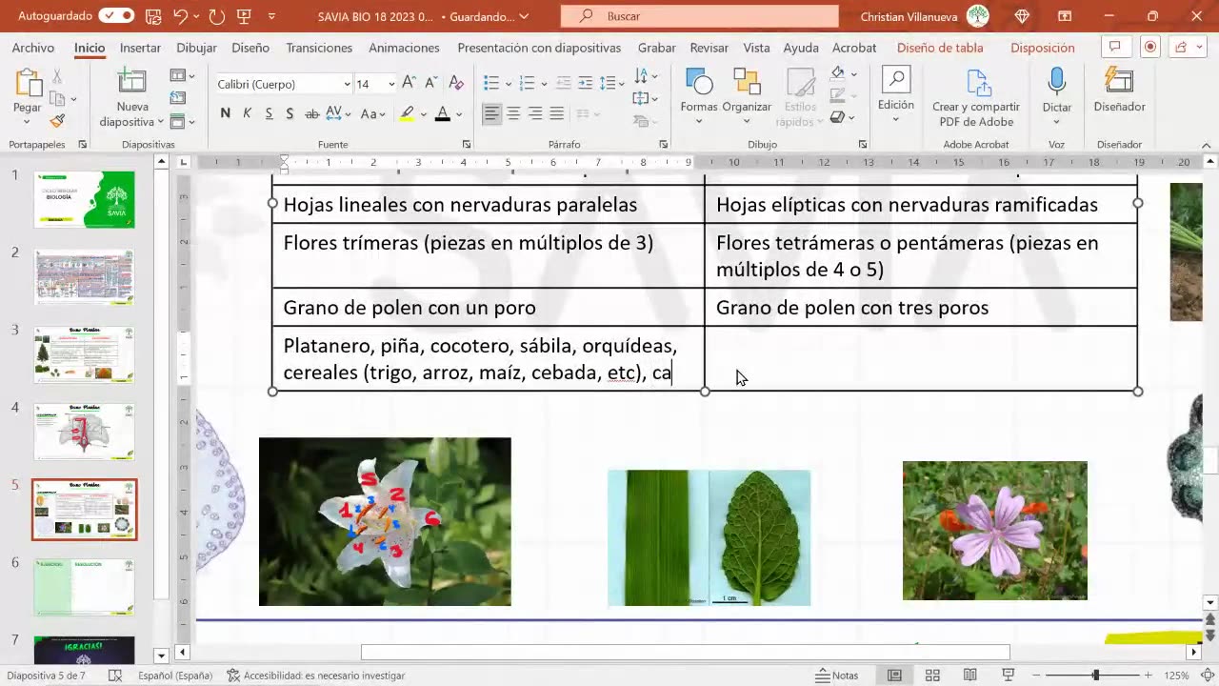Clear all formatting icon

(x=456, y=84)
